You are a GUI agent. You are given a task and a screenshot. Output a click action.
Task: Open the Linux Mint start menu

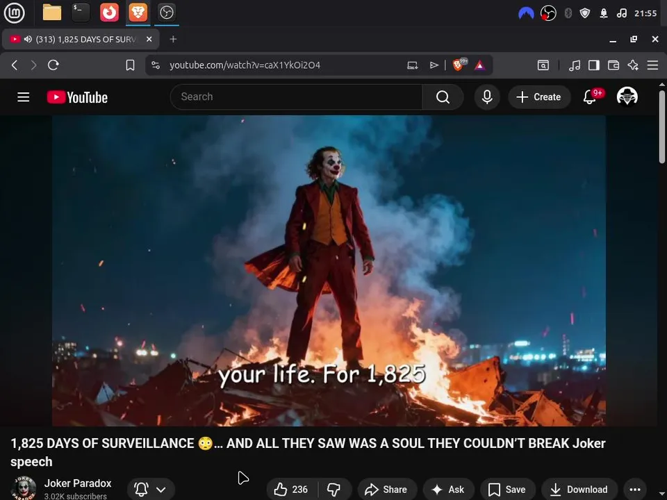coord(15,12)
